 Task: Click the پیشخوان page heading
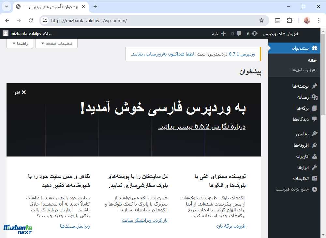click(x=250, y=72)
